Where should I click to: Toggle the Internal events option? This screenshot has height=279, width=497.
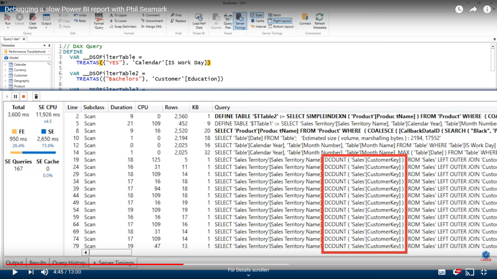coord(258,27)
